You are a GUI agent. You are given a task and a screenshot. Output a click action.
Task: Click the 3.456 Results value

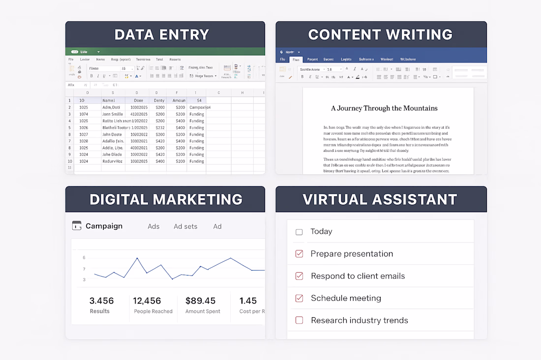click(x=101, y=301)
